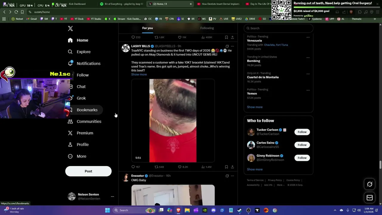Image resolution: width=382 pixels, height=215 pixels.
Task: Like the LASHY BILLS post
Action: coord(183,167)
